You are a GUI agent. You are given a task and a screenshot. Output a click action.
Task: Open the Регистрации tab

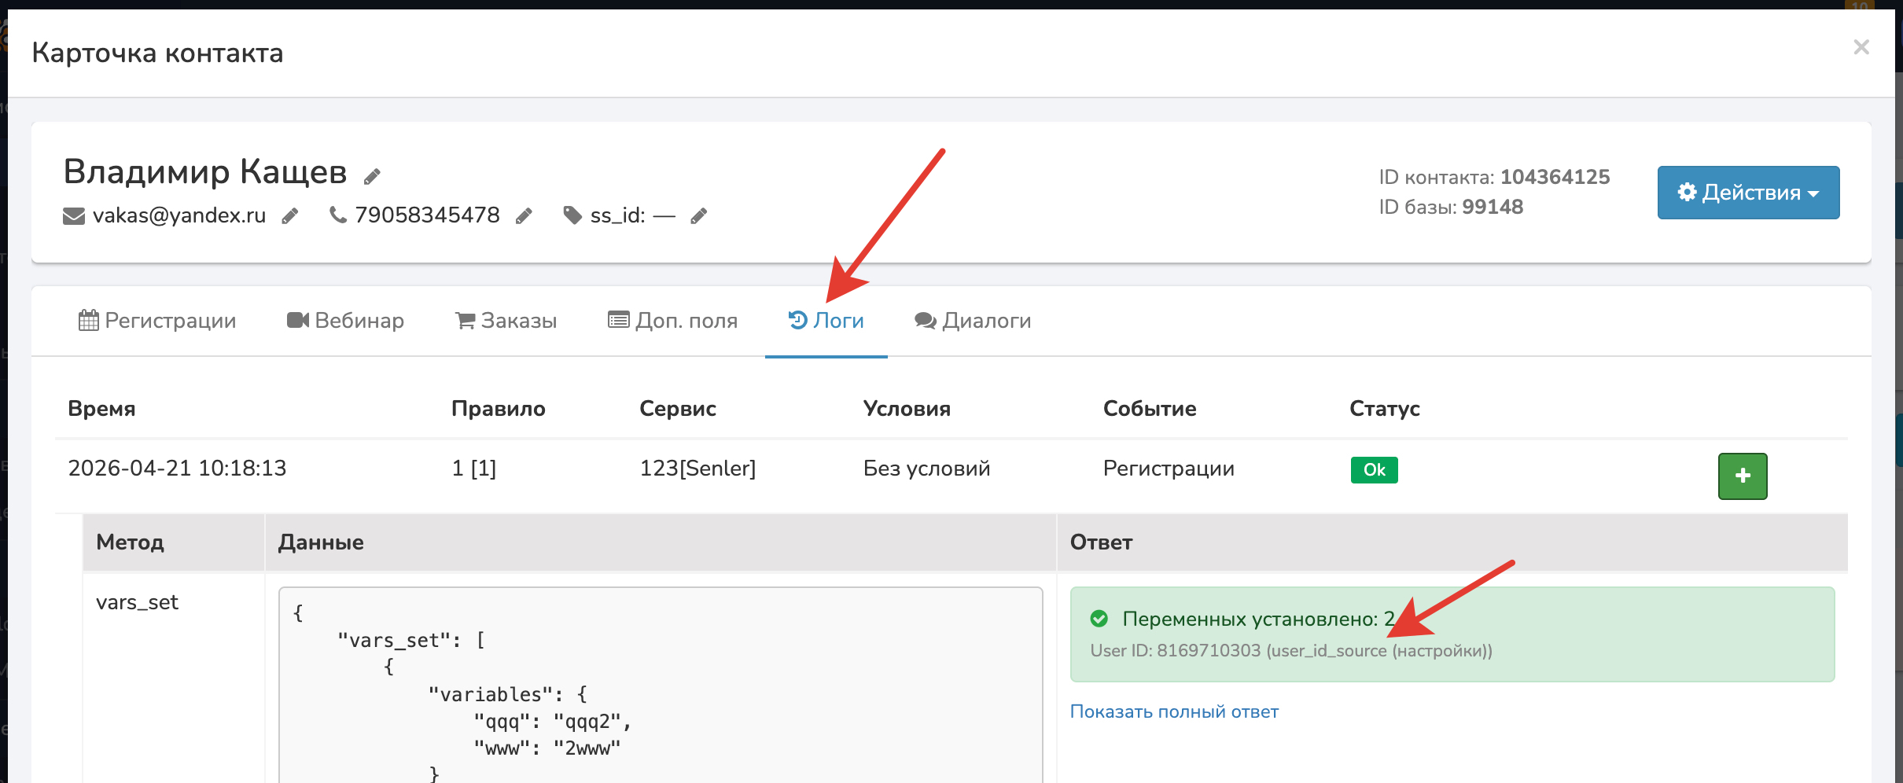tap(157, 321)
